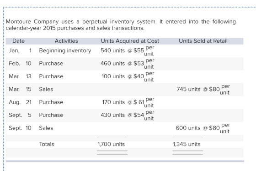256x171 pixels.
Task: Click the 460 units @ $53 value
Action: coord(127,63)
